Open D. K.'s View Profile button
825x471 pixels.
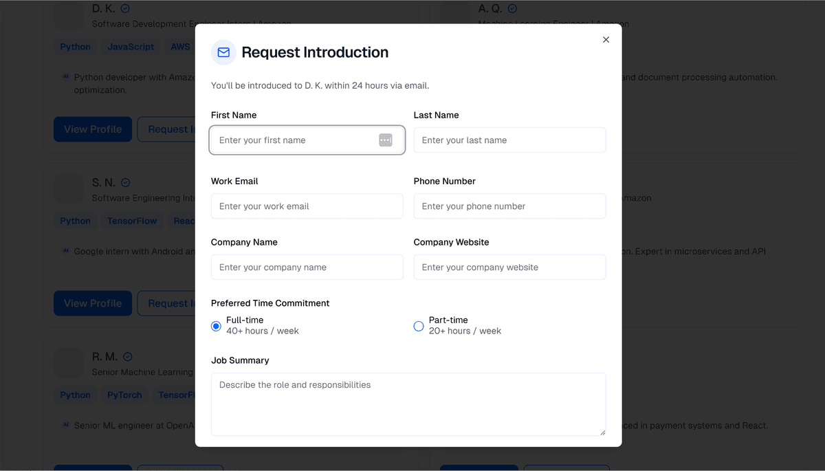point(93,129)
